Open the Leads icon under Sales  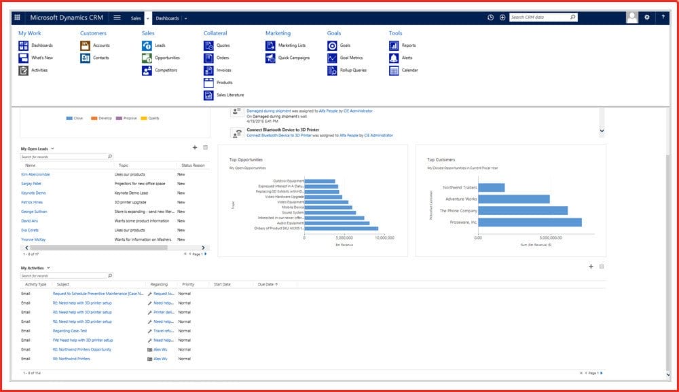pos(147,45)
